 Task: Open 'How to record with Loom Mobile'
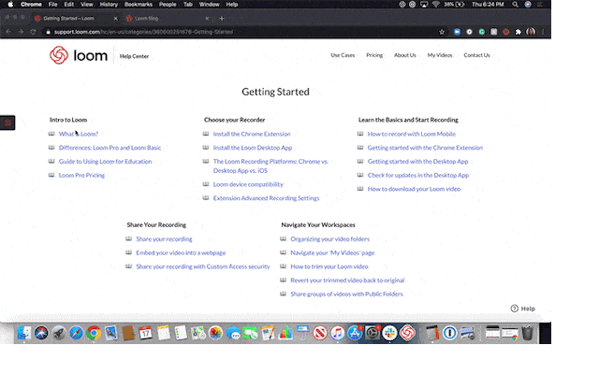pos(412,134)
